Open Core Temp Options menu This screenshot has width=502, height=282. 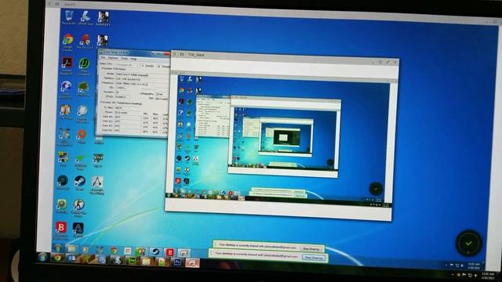click(x=113, y=58)
